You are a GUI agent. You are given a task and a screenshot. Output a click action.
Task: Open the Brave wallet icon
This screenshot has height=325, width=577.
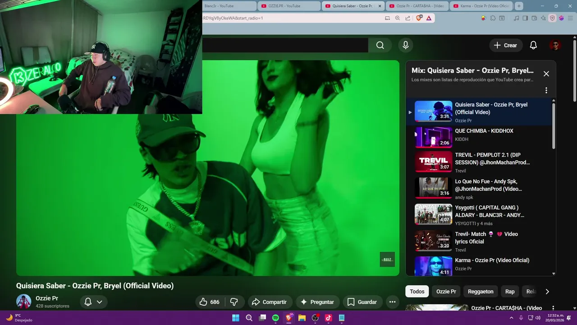point(534,18)
